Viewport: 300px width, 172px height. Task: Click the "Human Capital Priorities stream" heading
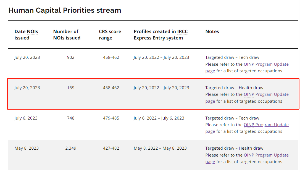(x=65, y=10)
